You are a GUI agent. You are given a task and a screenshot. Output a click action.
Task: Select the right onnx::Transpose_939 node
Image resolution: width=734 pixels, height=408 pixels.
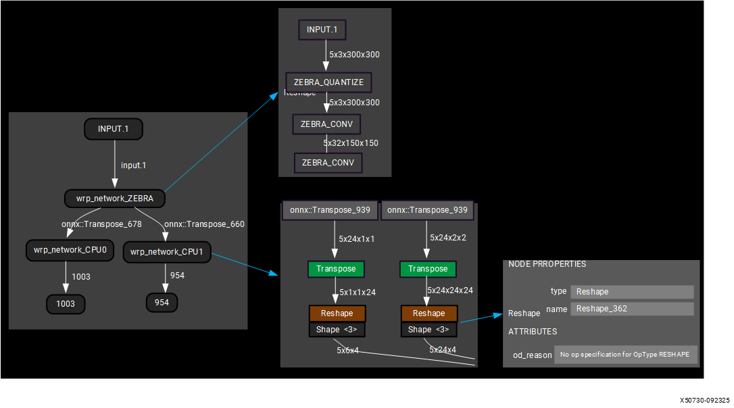pyautogui.click(x=427, y=210)
